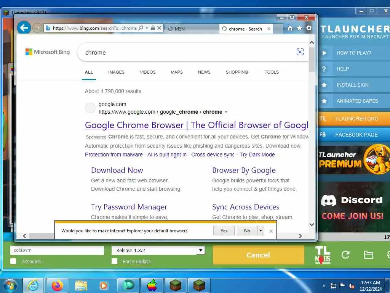The height and width of the screenshot is (293, 390).
Task: Open Windows Explorer folder on taskbar
Action: coord(81,285)
